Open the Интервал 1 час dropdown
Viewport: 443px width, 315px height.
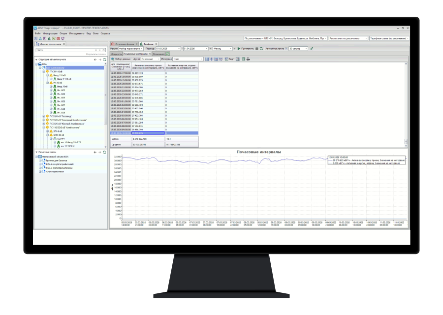click(x=187, y=59)
